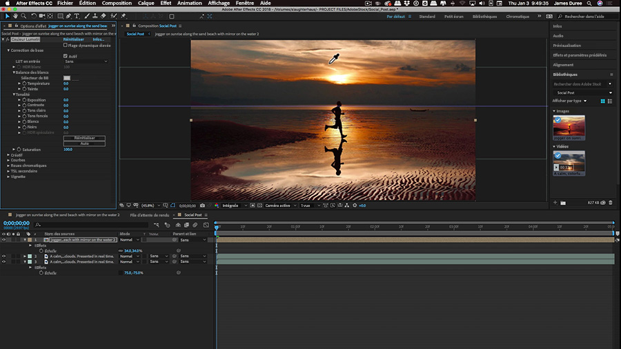Click the Sélecteur de BB color swatch
Image resolution: width=621 pixels, height=349 pixels.
[x=67, y=78]
